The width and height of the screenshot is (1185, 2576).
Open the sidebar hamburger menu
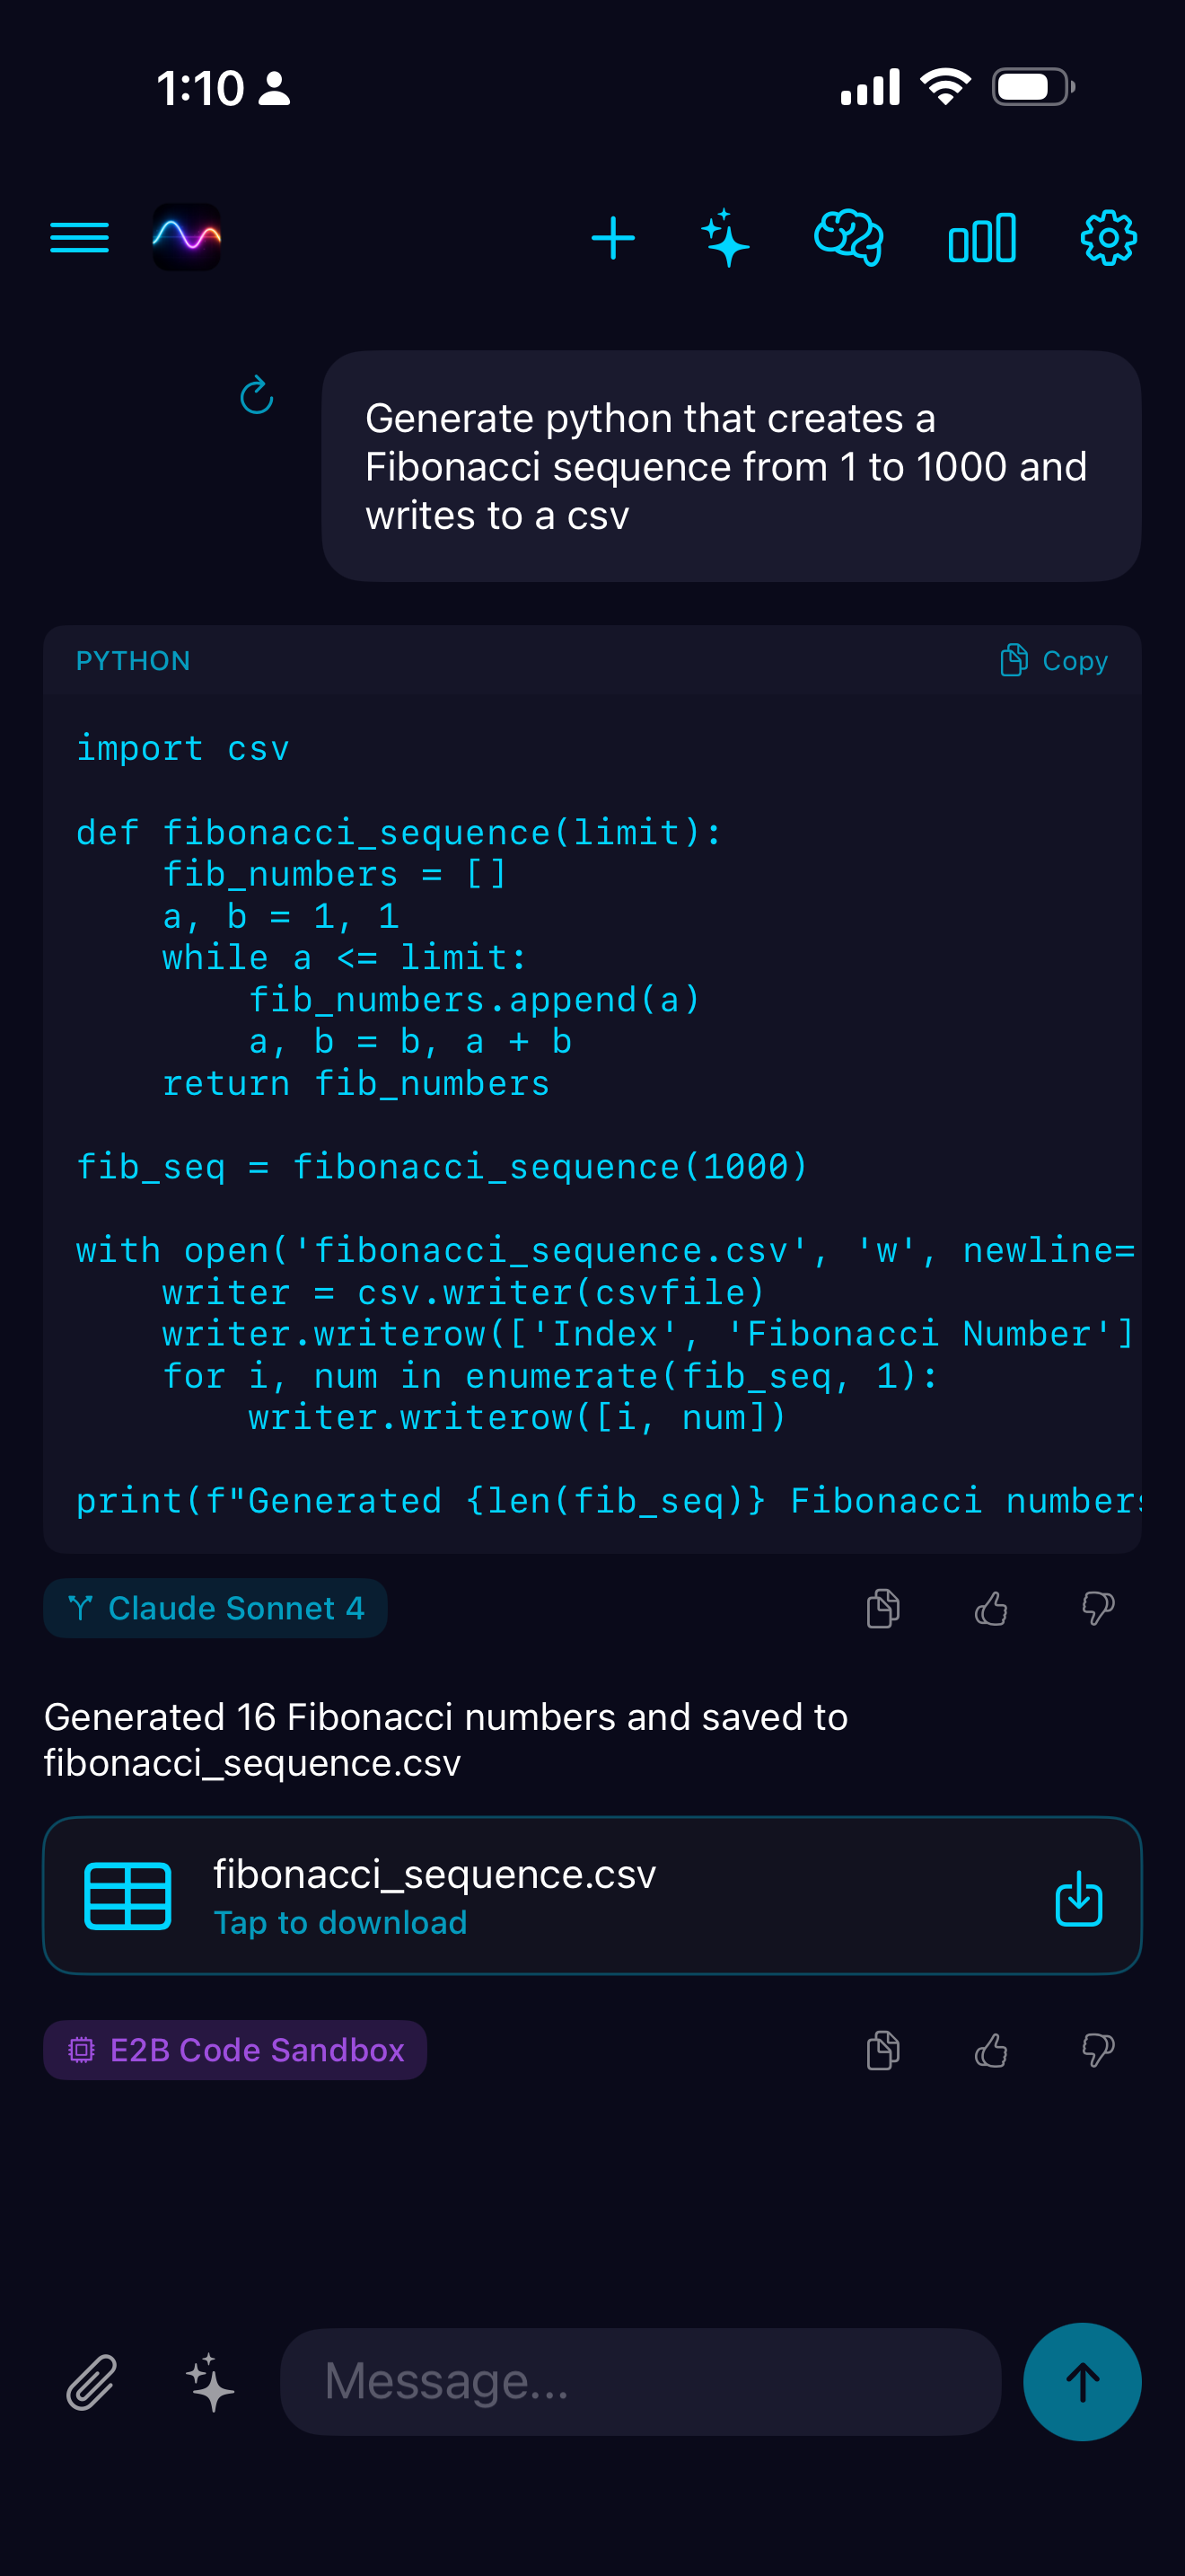coord(79,237)
